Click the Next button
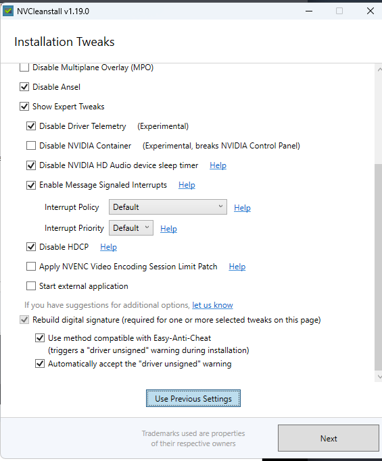 coord(329,438)
